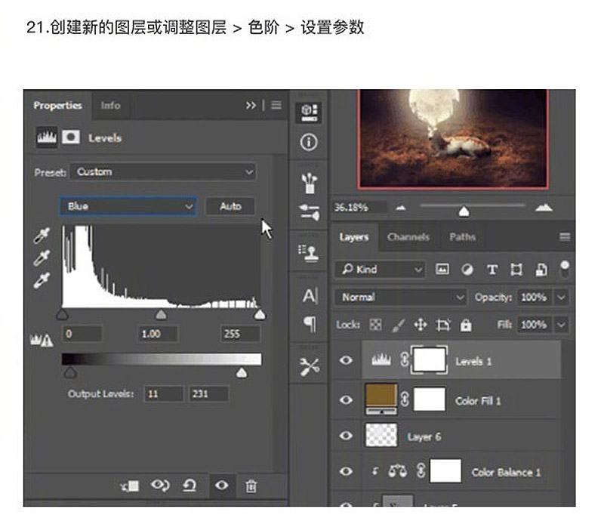Click the input shadow slider handle
The width and height of the screenshot is (604, 515).
[63, 315]
